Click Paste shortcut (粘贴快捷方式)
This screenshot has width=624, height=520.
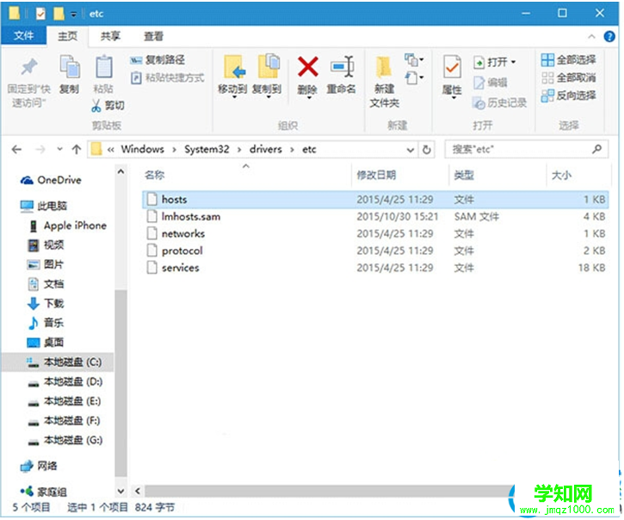tap(168, 77)
